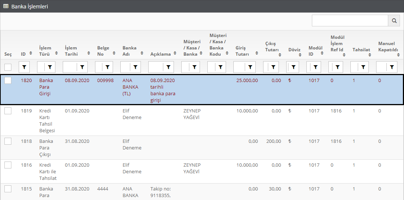Open filter icon for Açıklama column

point(168,67)
